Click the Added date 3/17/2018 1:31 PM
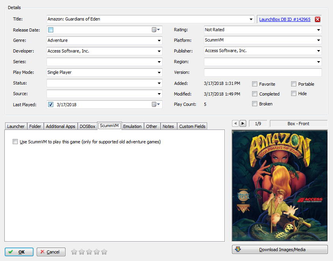This screenshot has height=261, width=333. pos(222,83)
